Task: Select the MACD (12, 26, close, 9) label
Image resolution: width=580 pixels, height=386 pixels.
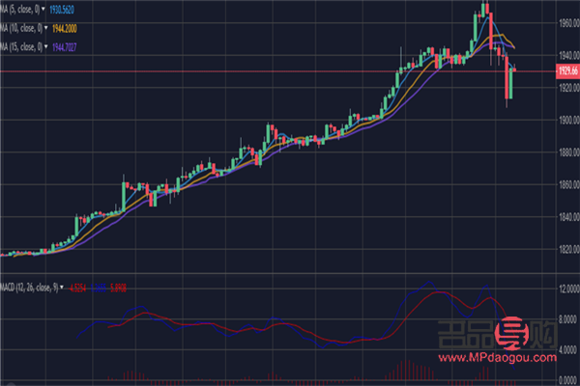Action: [x=29, y=288]
